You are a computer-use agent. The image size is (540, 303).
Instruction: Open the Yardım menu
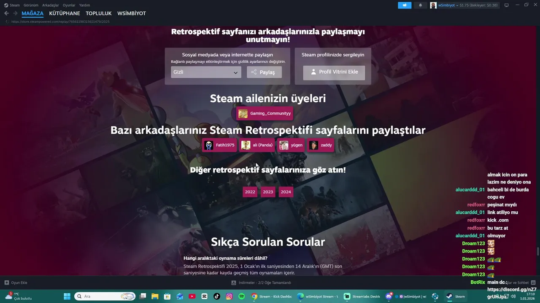85,5
